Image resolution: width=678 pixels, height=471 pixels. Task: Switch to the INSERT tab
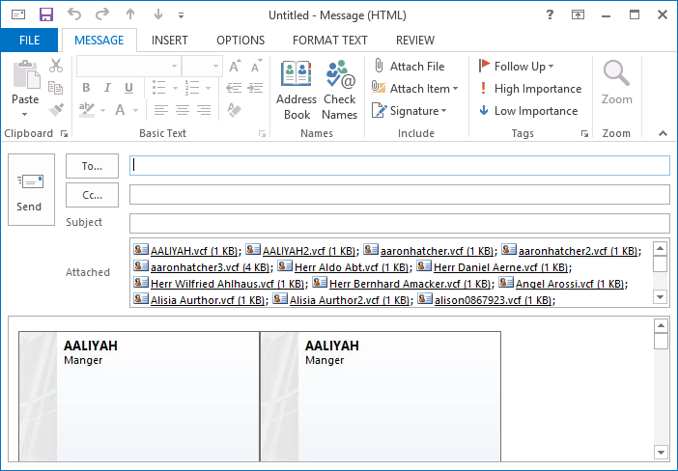[x=170, y=41]
